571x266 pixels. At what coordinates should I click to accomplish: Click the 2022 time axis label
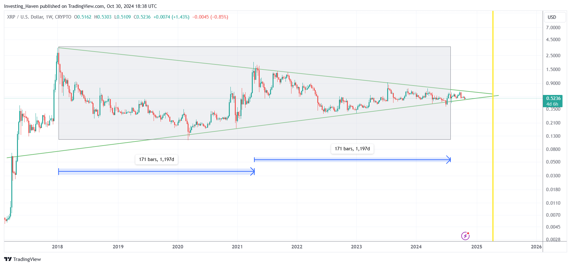pos(297,247)
